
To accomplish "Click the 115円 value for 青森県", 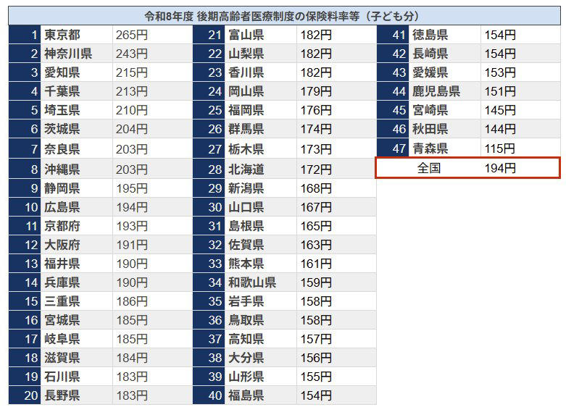I will (x=500, y=148).
